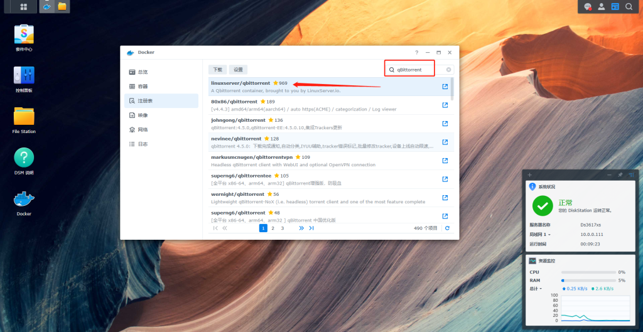This screenshot has width=643, height=332.
Task: Select the nevinee/qbittorrent result row
Action: click(x=331, y=142)
